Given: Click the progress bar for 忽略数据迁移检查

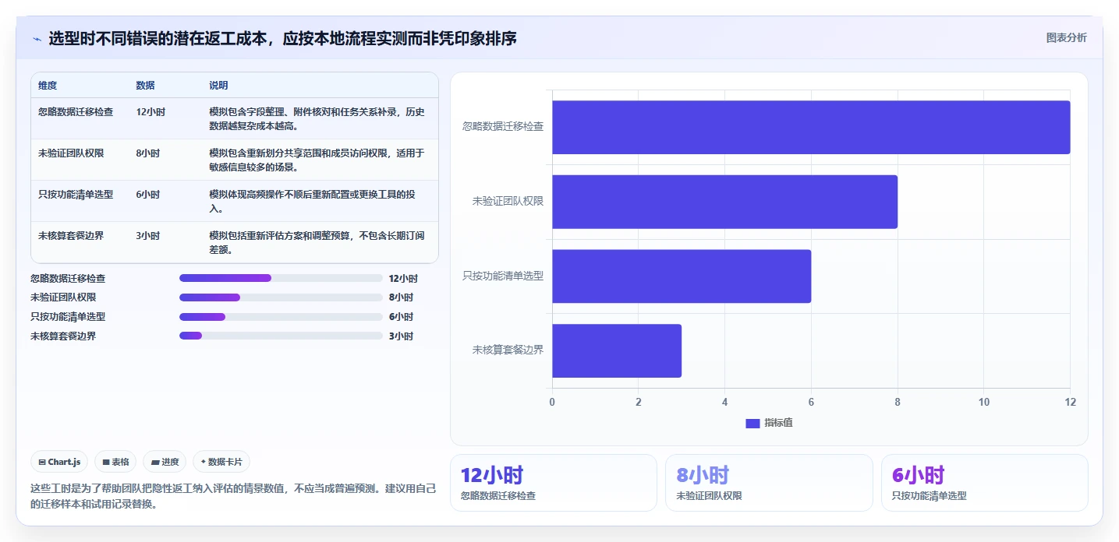Looking at the screenshot, I should [281, 278].
